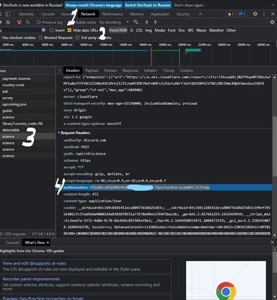Enable Blocked Requests checkbox
277x300 pixels.
coord(40,37)
